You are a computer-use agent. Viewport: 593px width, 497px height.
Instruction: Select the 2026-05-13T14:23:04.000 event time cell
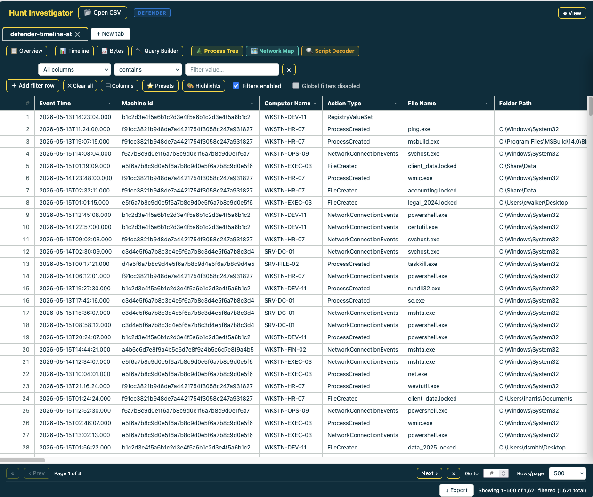[x=75, y=117]
